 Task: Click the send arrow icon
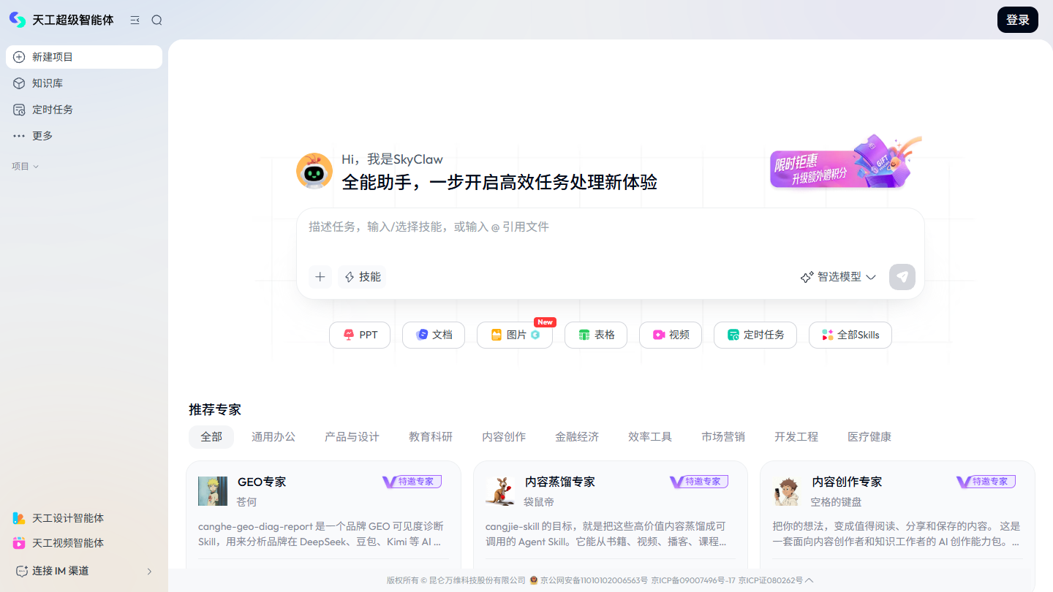click(902, 277)
